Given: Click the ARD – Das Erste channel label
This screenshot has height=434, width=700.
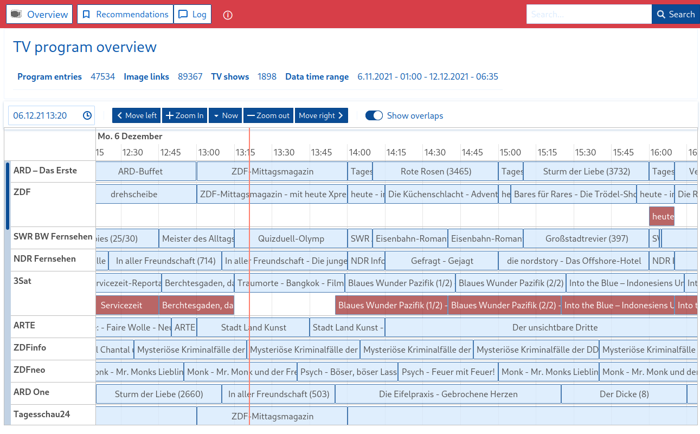Looking at the screenshot, I should click(x=46, y=170).
